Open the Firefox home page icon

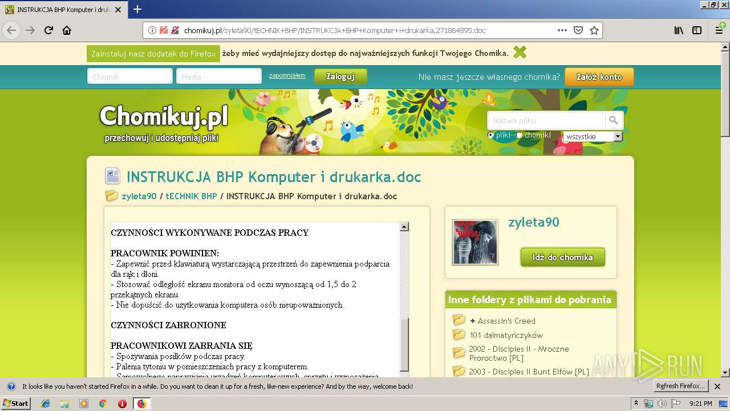[x=67, y=30]
